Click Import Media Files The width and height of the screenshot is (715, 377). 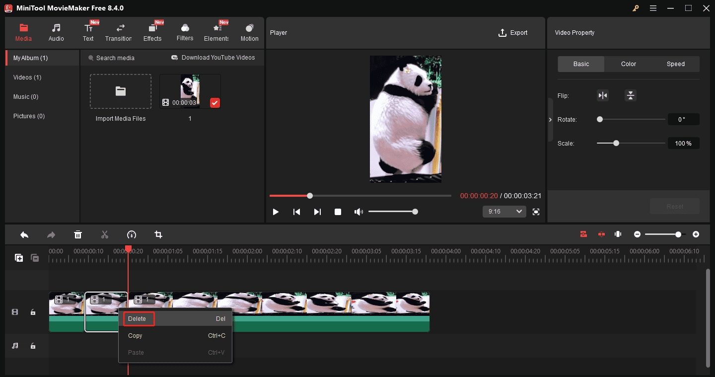(120, 91)
